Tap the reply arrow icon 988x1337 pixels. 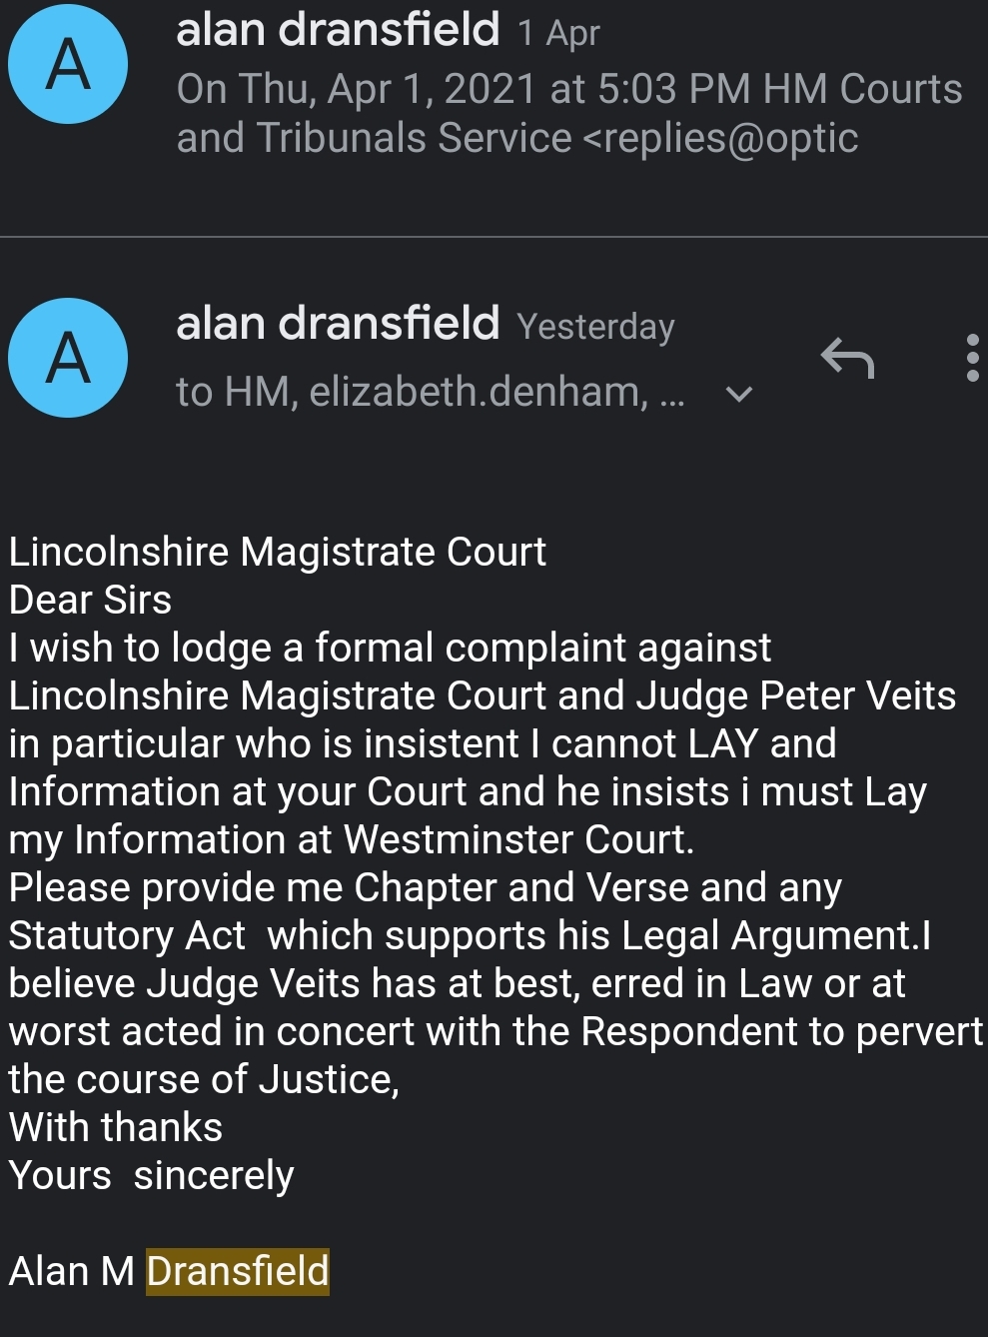coord(847,358)
